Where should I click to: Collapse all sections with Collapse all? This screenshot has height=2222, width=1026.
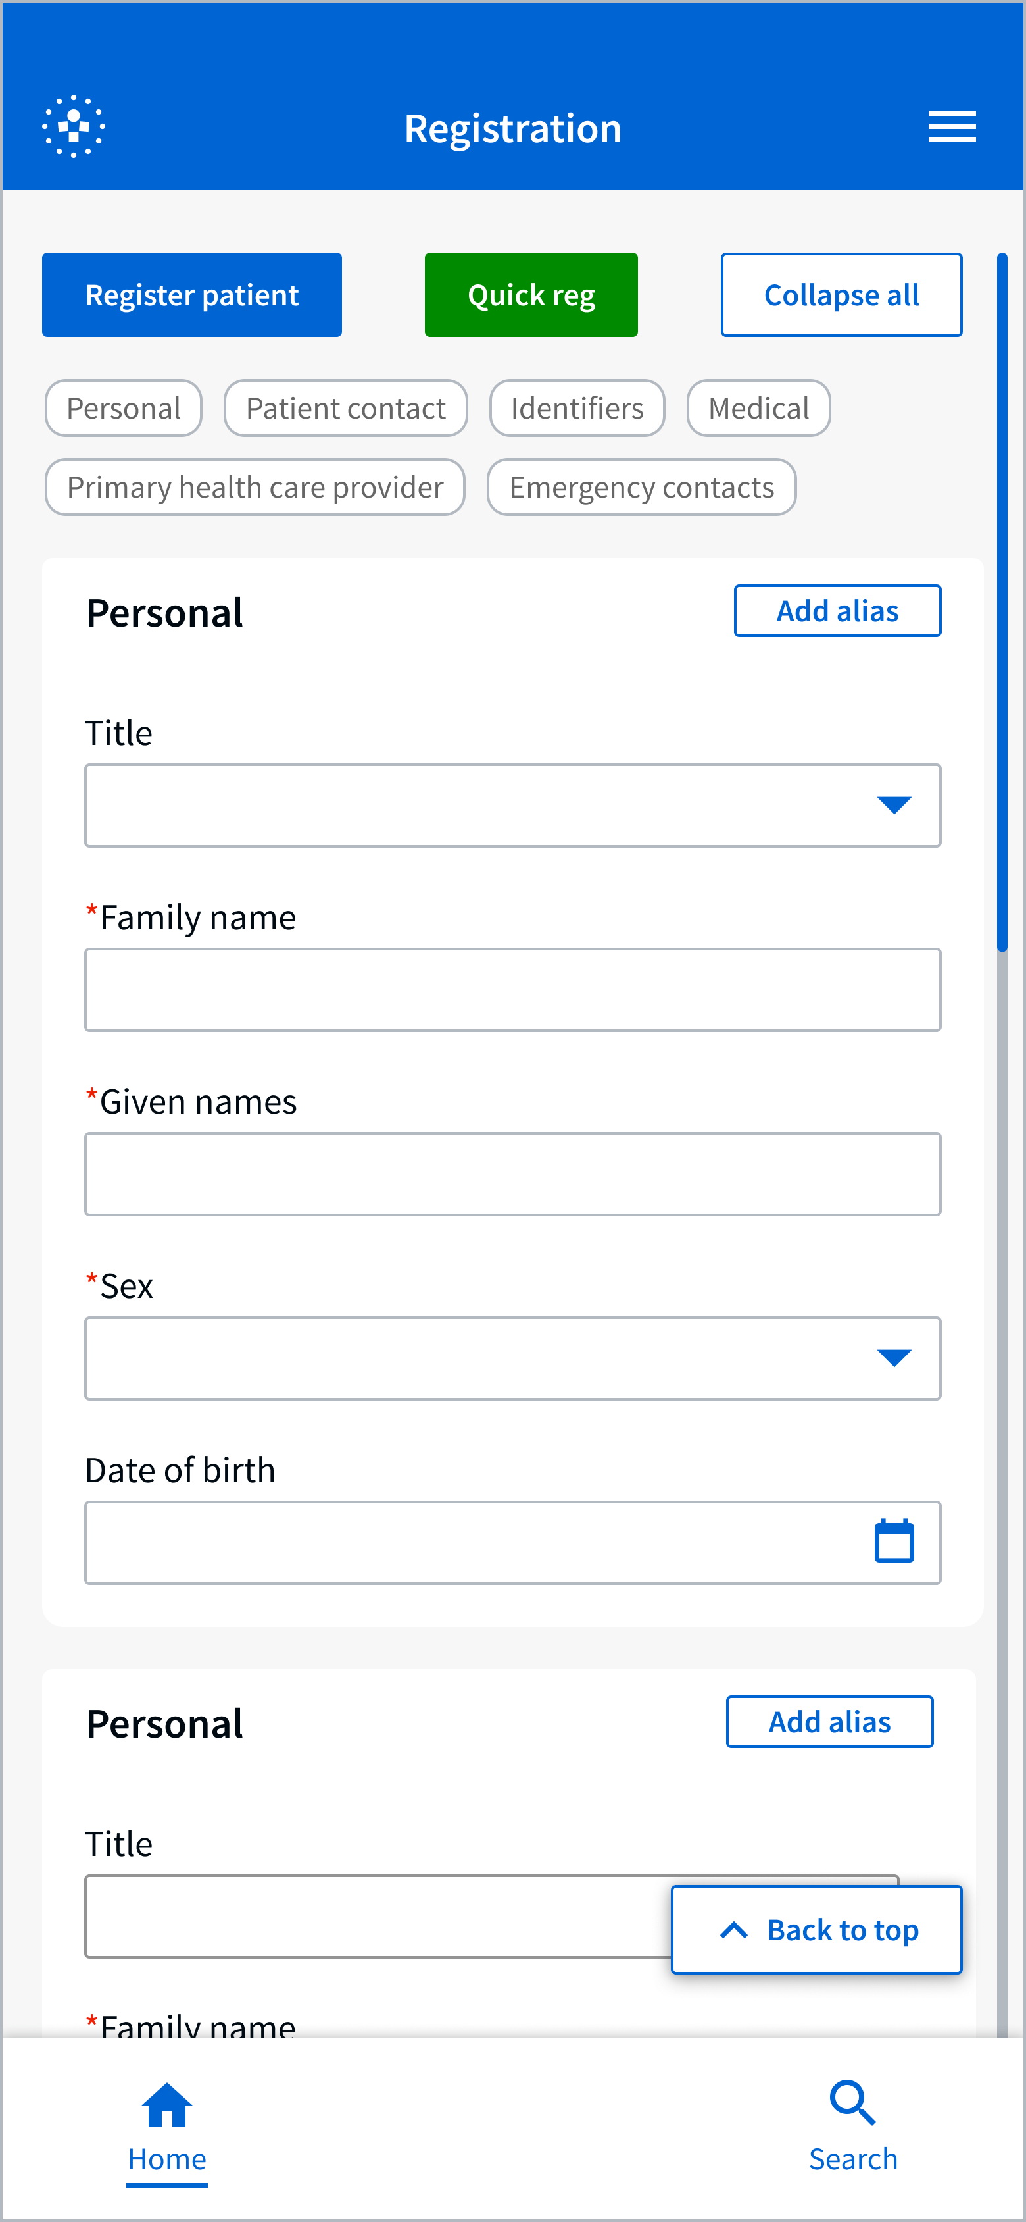(x=841, y=295)
